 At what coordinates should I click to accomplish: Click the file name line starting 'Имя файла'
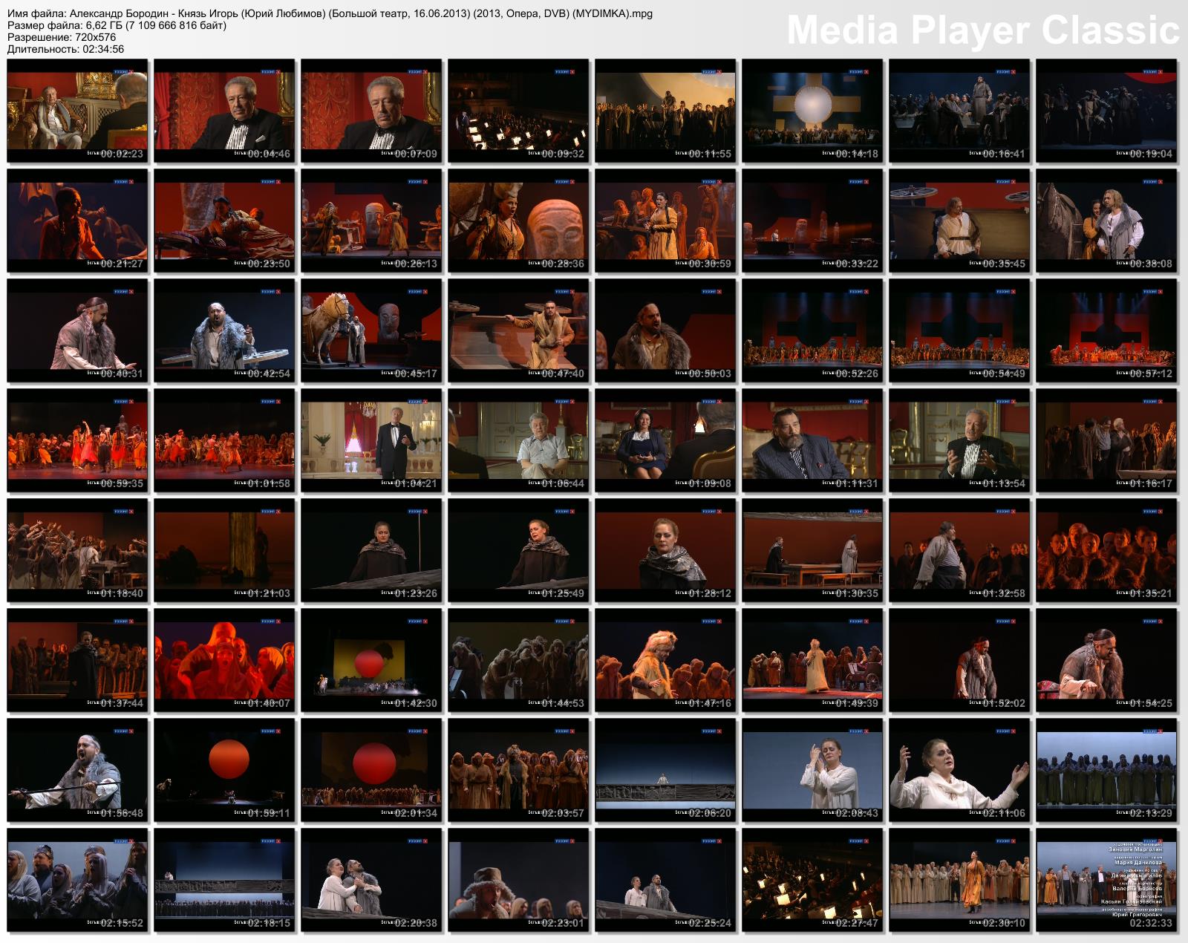330,13
